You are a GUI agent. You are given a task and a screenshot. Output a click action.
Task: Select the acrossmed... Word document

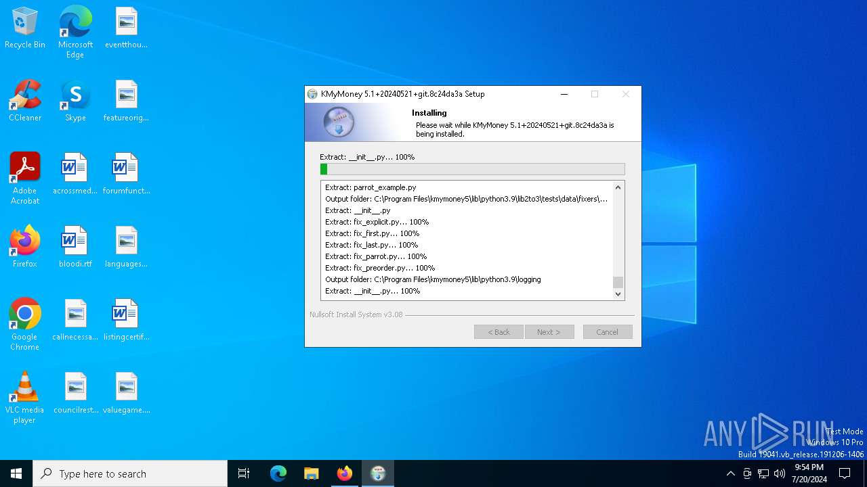point(75,175)
